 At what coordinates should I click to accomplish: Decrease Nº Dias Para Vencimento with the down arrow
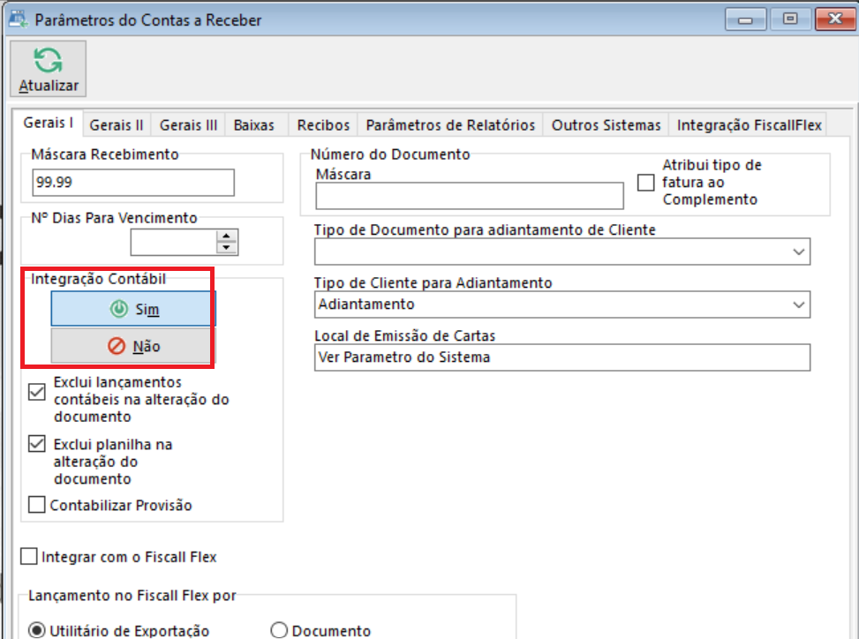[x=227, y=248]
